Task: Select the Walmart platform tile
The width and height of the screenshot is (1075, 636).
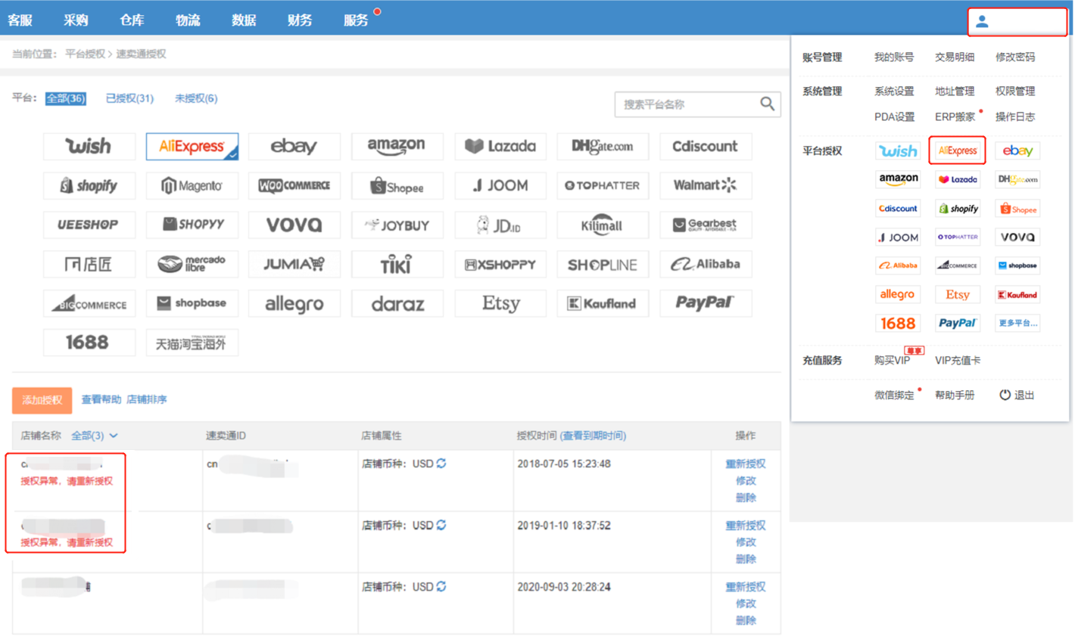Action: pos(706,185)
